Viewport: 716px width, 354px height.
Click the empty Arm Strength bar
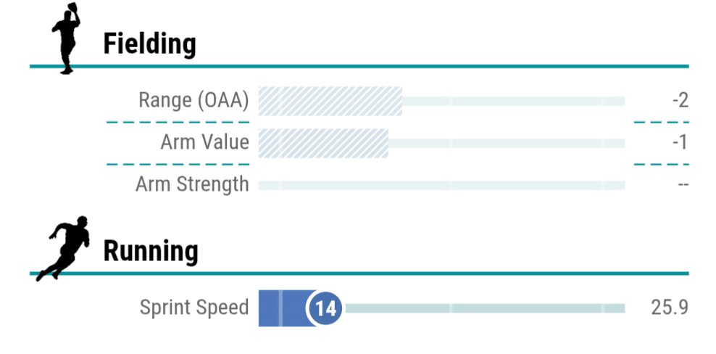pos(441,185)
